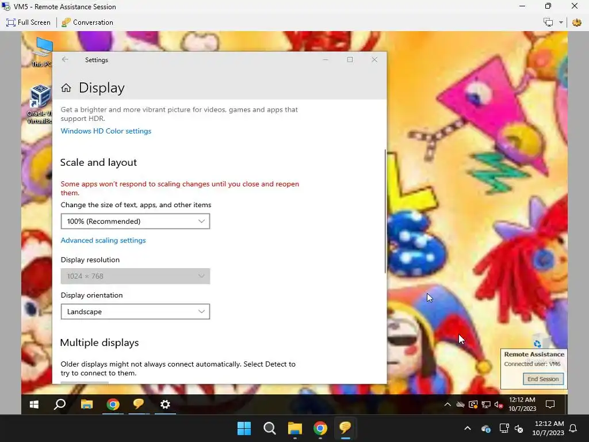Click the OneDrive cloud icon in remote tray

click(x=460, y=405)
